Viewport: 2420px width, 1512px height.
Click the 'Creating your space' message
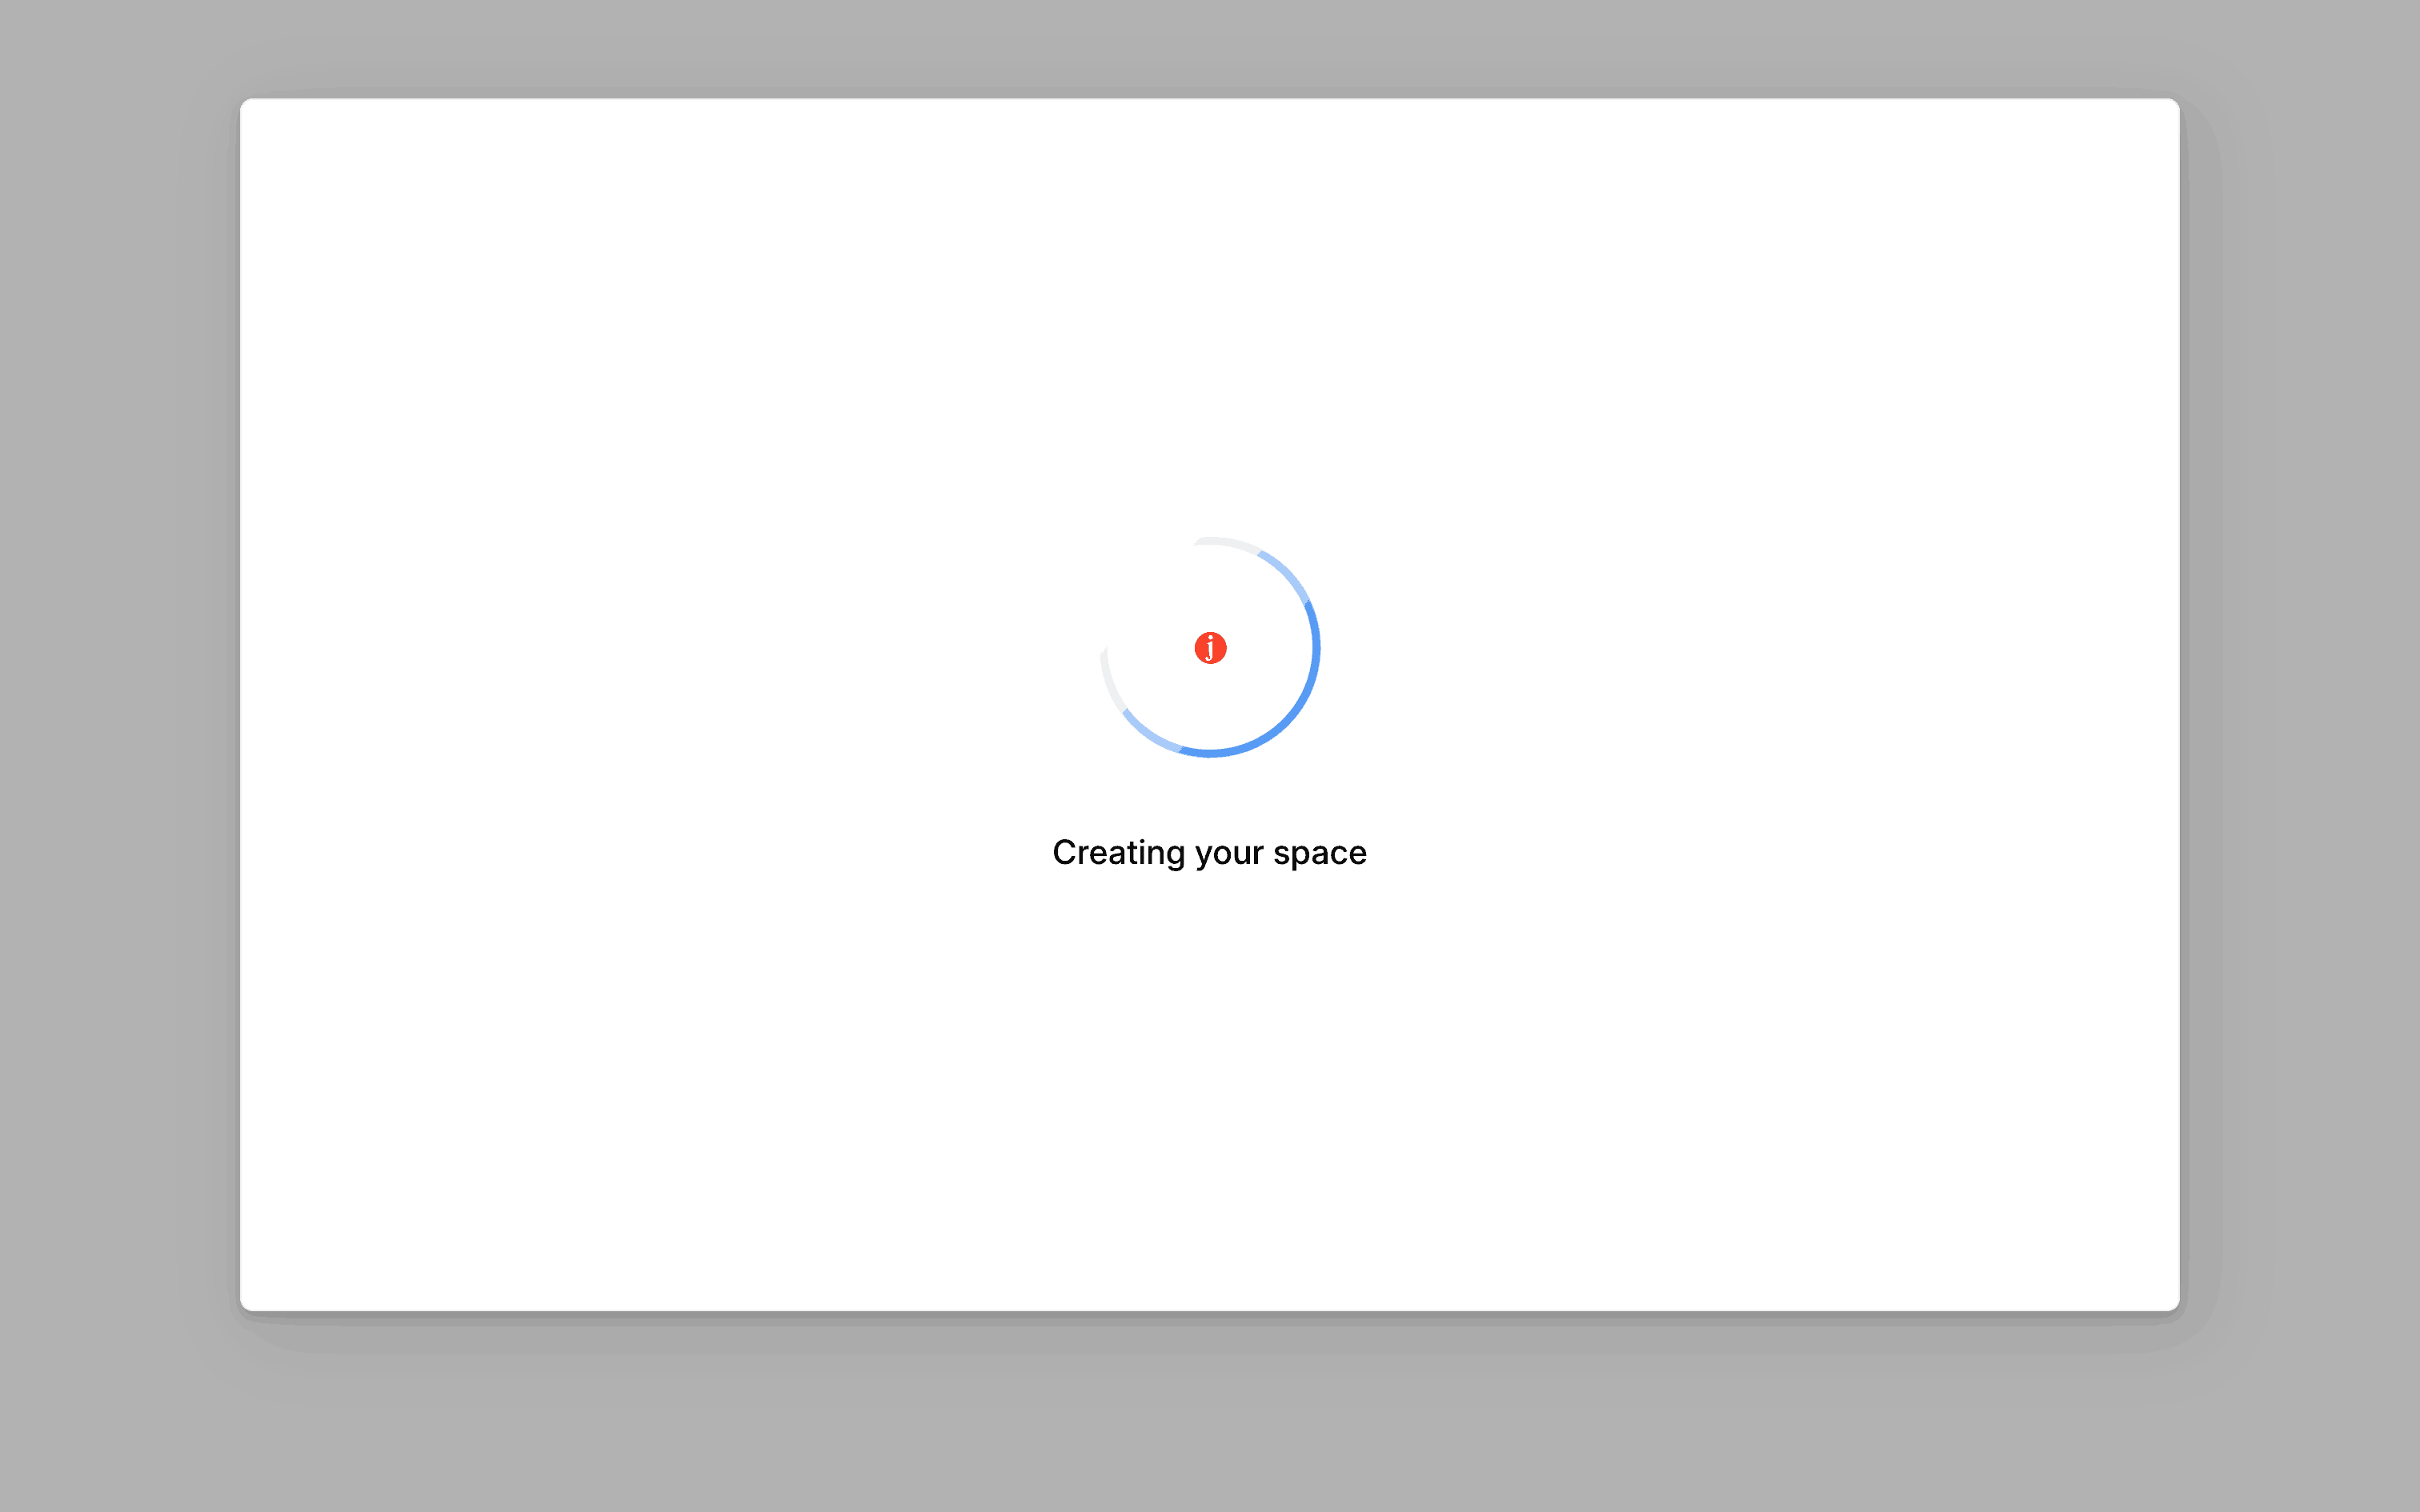pyautogui.click(x=1209, y=853)
